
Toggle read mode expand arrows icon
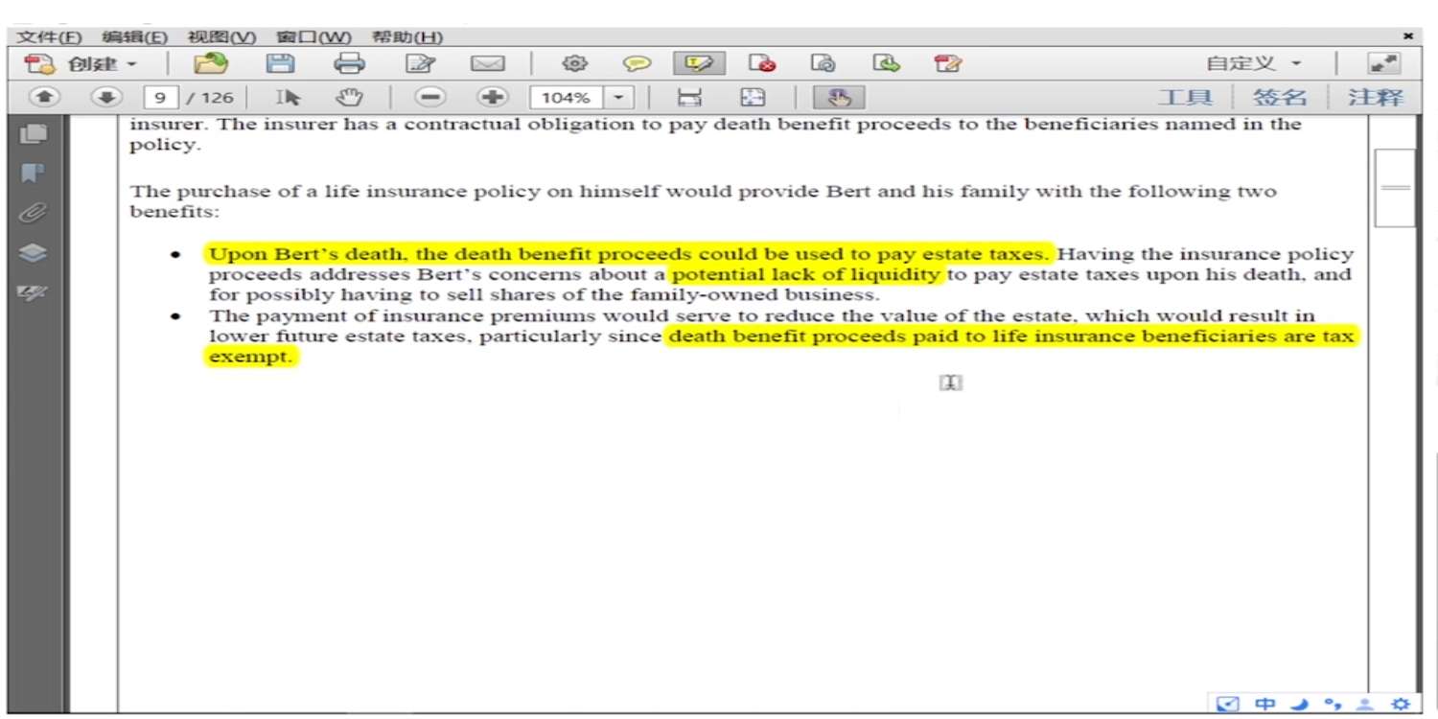click(1384, 64)
